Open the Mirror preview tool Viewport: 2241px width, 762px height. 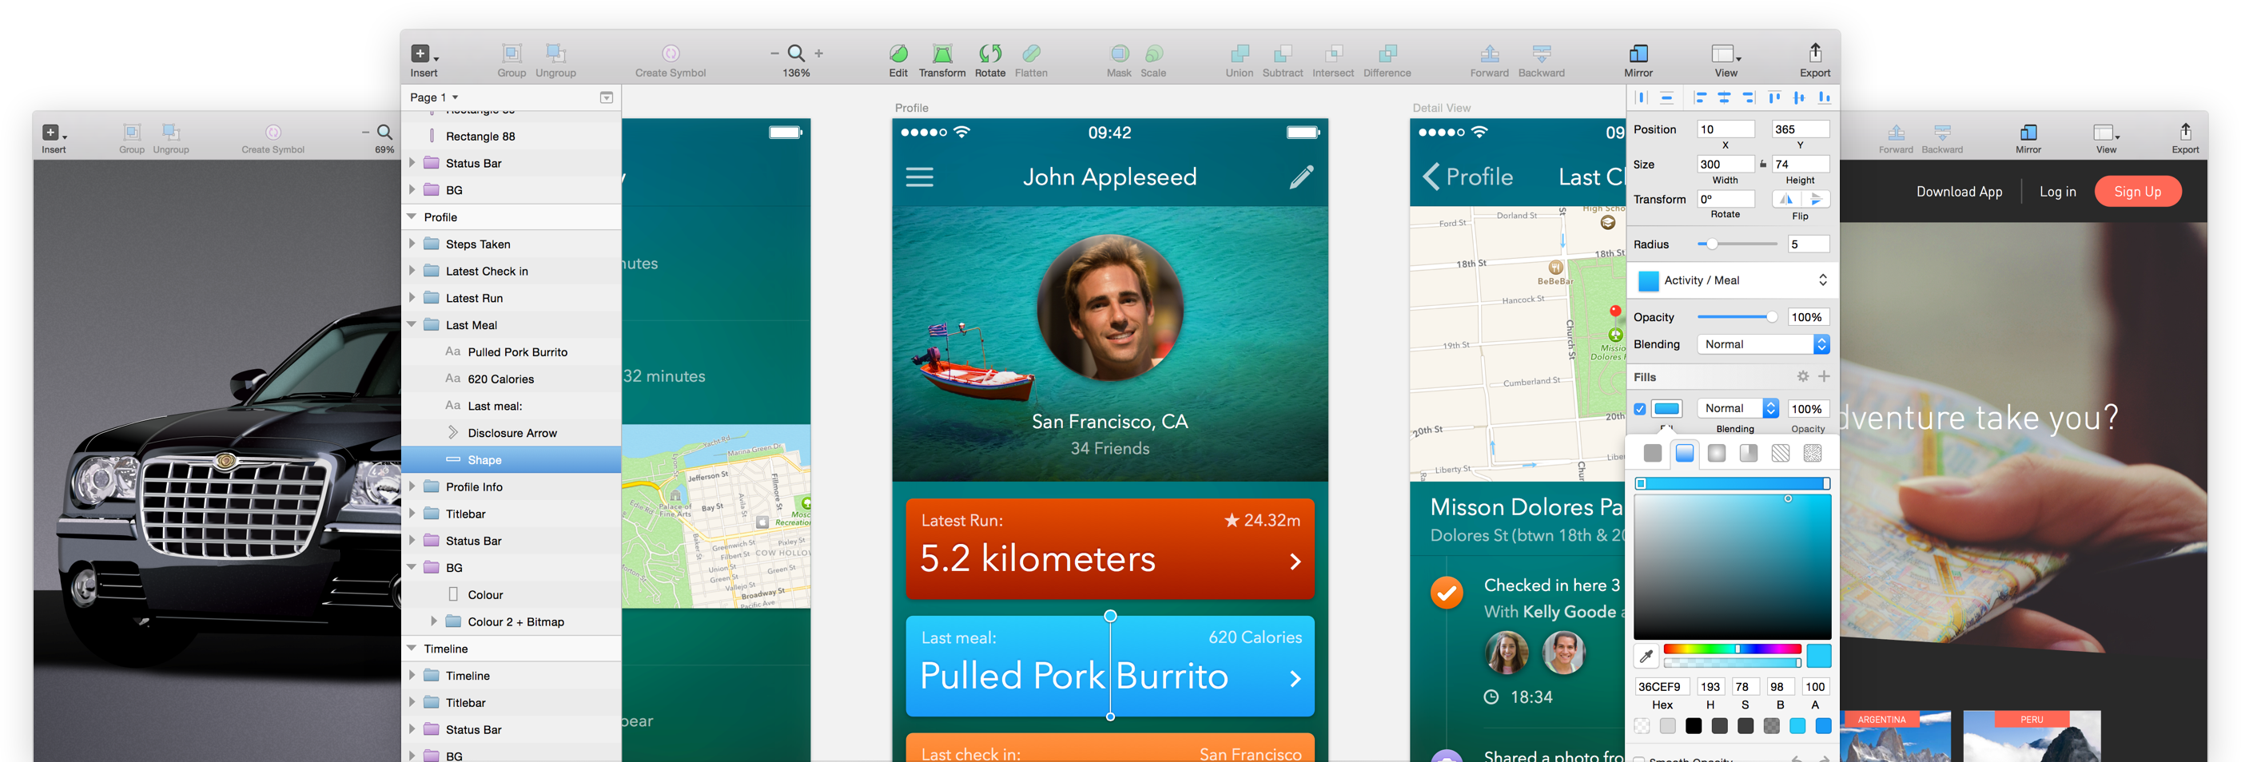(1638, 54)
